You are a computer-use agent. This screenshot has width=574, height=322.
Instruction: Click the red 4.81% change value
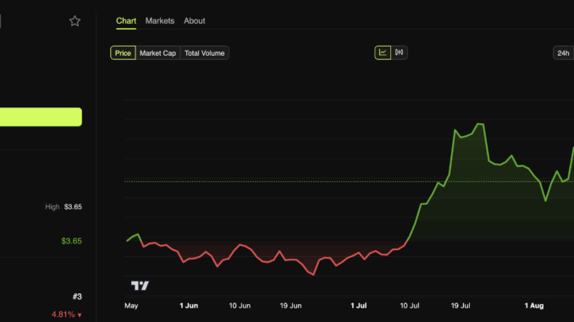[x=66, y=314]
